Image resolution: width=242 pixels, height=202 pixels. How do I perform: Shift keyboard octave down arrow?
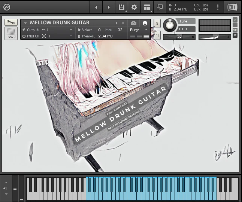[6, 194]
